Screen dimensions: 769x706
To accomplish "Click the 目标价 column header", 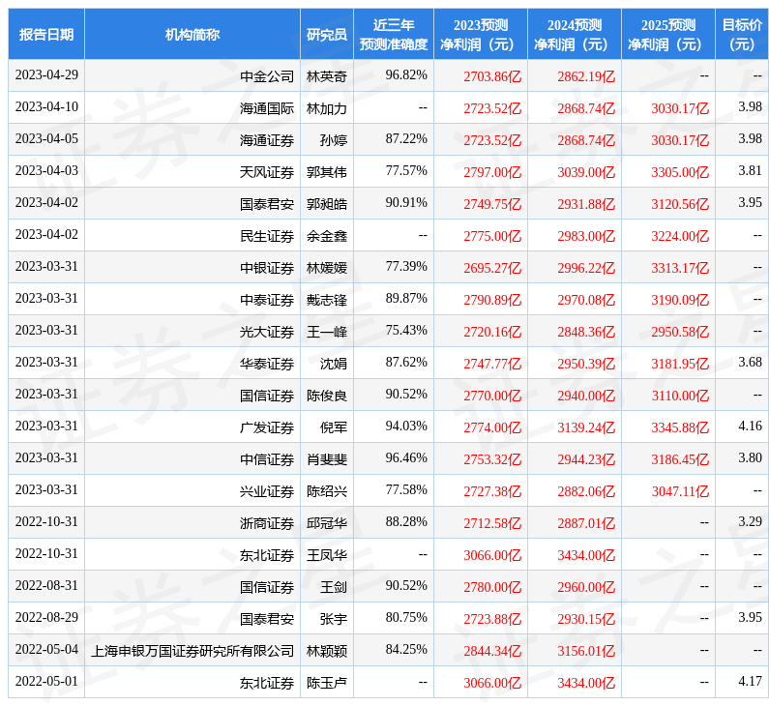I will click(x=741, y=34).
